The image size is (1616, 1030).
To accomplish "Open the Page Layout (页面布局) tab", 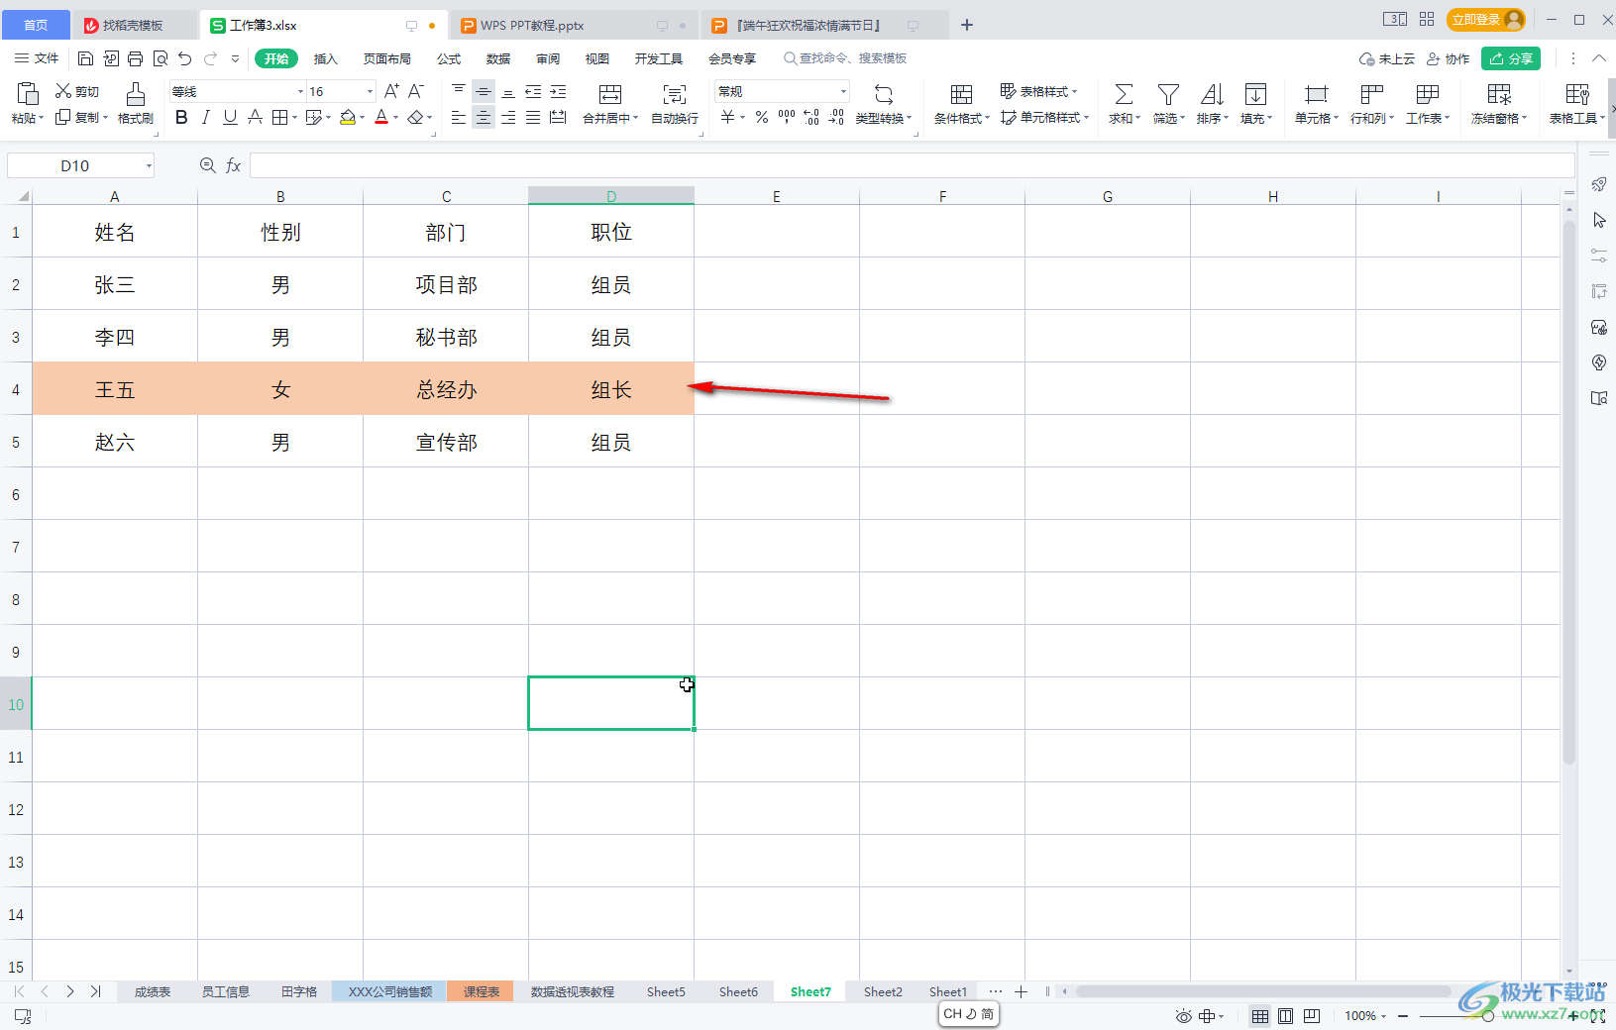I will 387,59.
